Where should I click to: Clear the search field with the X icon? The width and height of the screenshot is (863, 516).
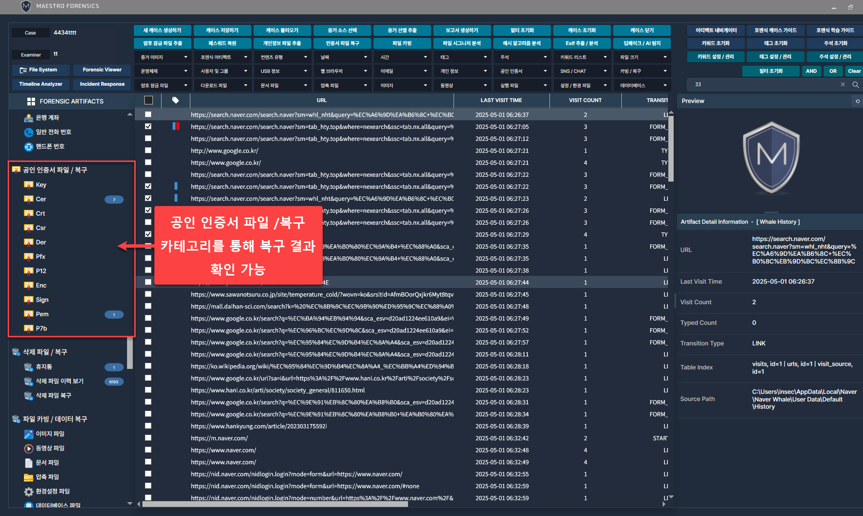click(843, 85)
